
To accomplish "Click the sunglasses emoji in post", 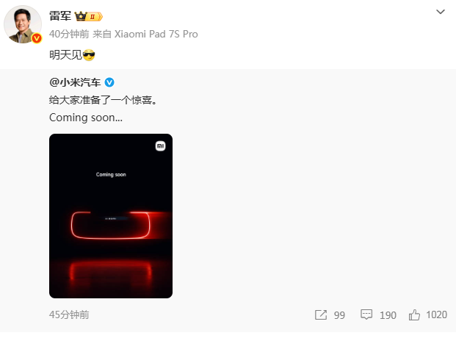I will (x=89, y=55).
